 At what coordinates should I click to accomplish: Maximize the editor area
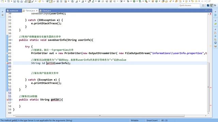pyautogui.click(x=209, y=10)
